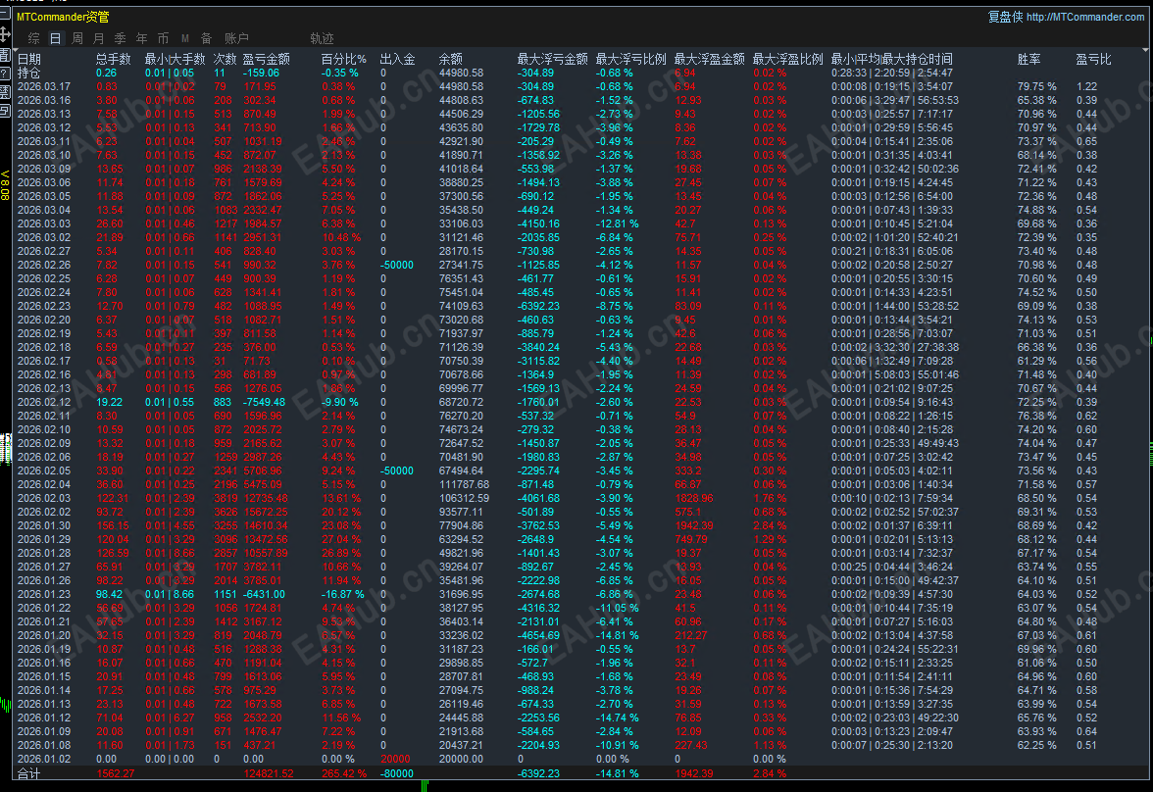Sort by the 盈亏金额 column header
Viewport: 1153px width, 792px height.
click(267, 59)
